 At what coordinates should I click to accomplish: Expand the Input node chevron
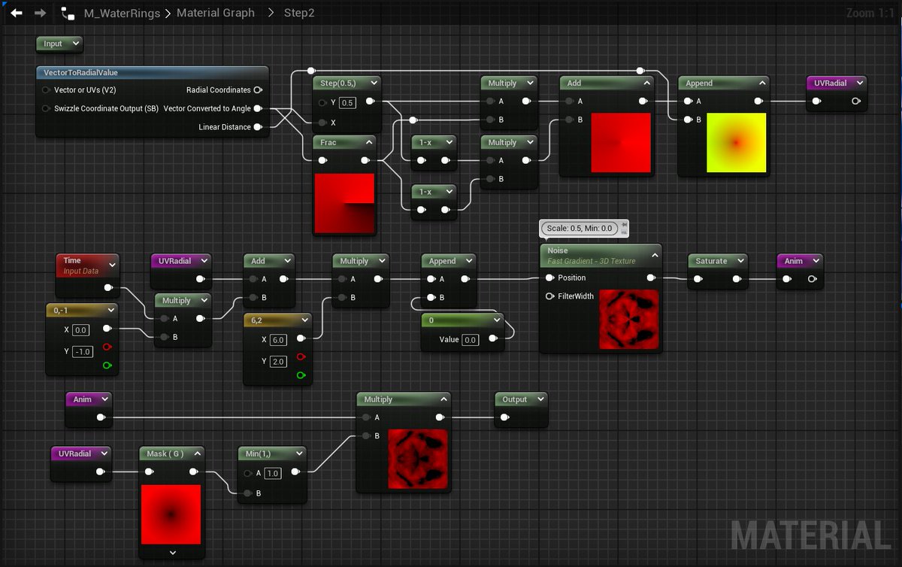point(76,44)
